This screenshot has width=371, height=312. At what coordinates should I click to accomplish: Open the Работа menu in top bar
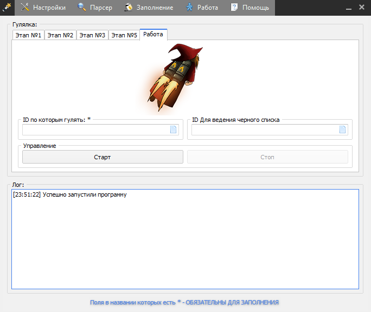click(202, 8)
